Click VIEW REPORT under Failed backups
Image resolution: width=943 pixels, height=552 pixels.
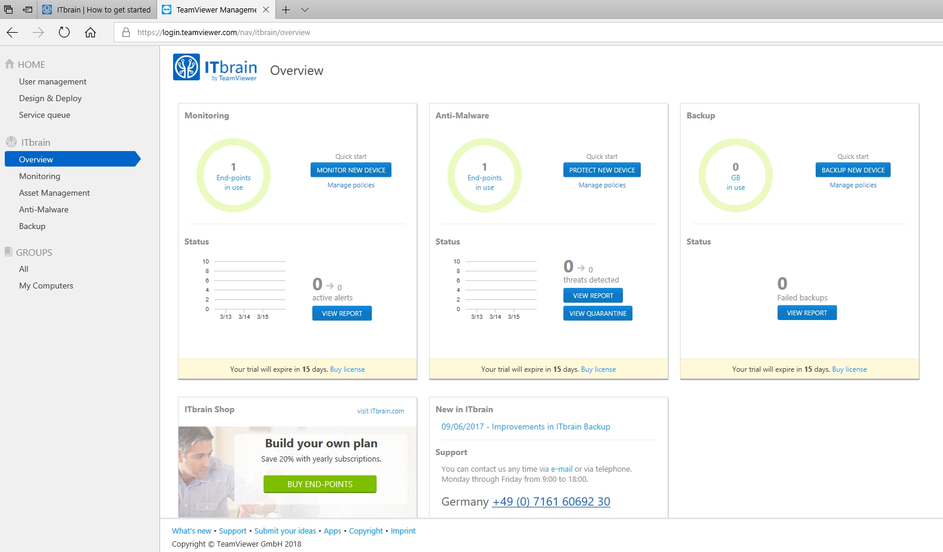807,313
